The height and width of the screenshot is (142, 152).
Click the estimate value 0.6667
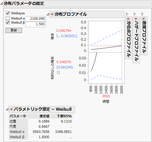click(x=44, y=127)
